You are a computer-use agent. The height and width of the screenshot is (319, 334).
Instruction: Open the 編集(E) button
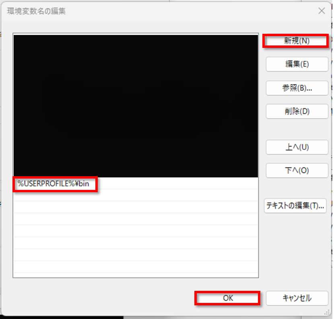coord(297,64)
